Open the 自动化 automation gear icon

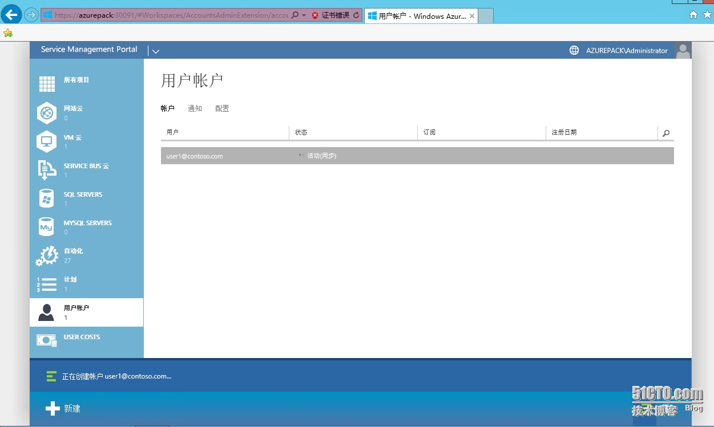47,255
